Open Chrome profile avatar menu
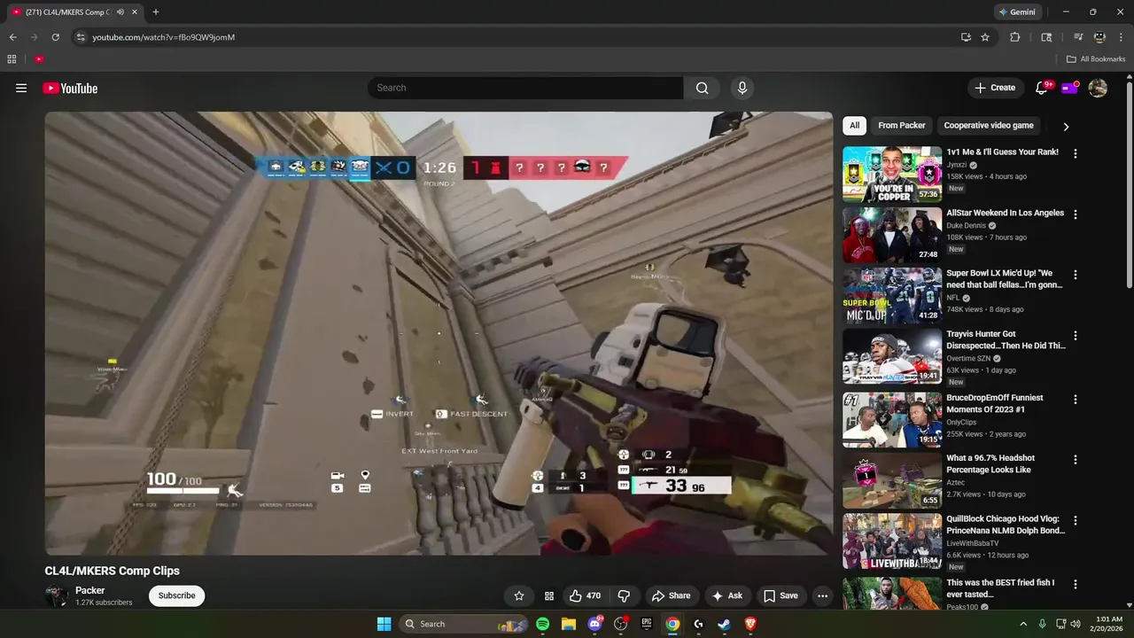The height and width of the screenshot is (638, 1134). [x=1099, y=37]
